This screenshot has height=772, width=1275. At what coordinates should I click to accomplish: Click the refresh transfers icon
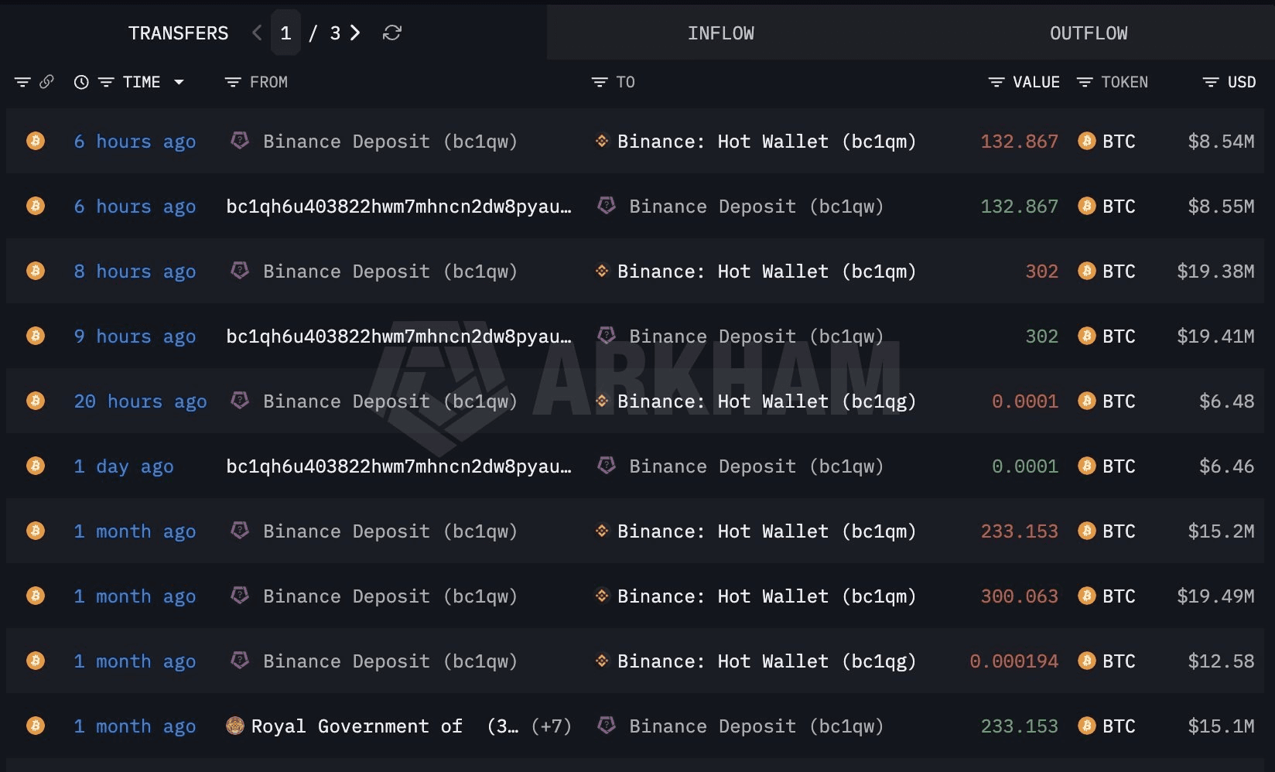pyautogui.click(x=392, y=32)
